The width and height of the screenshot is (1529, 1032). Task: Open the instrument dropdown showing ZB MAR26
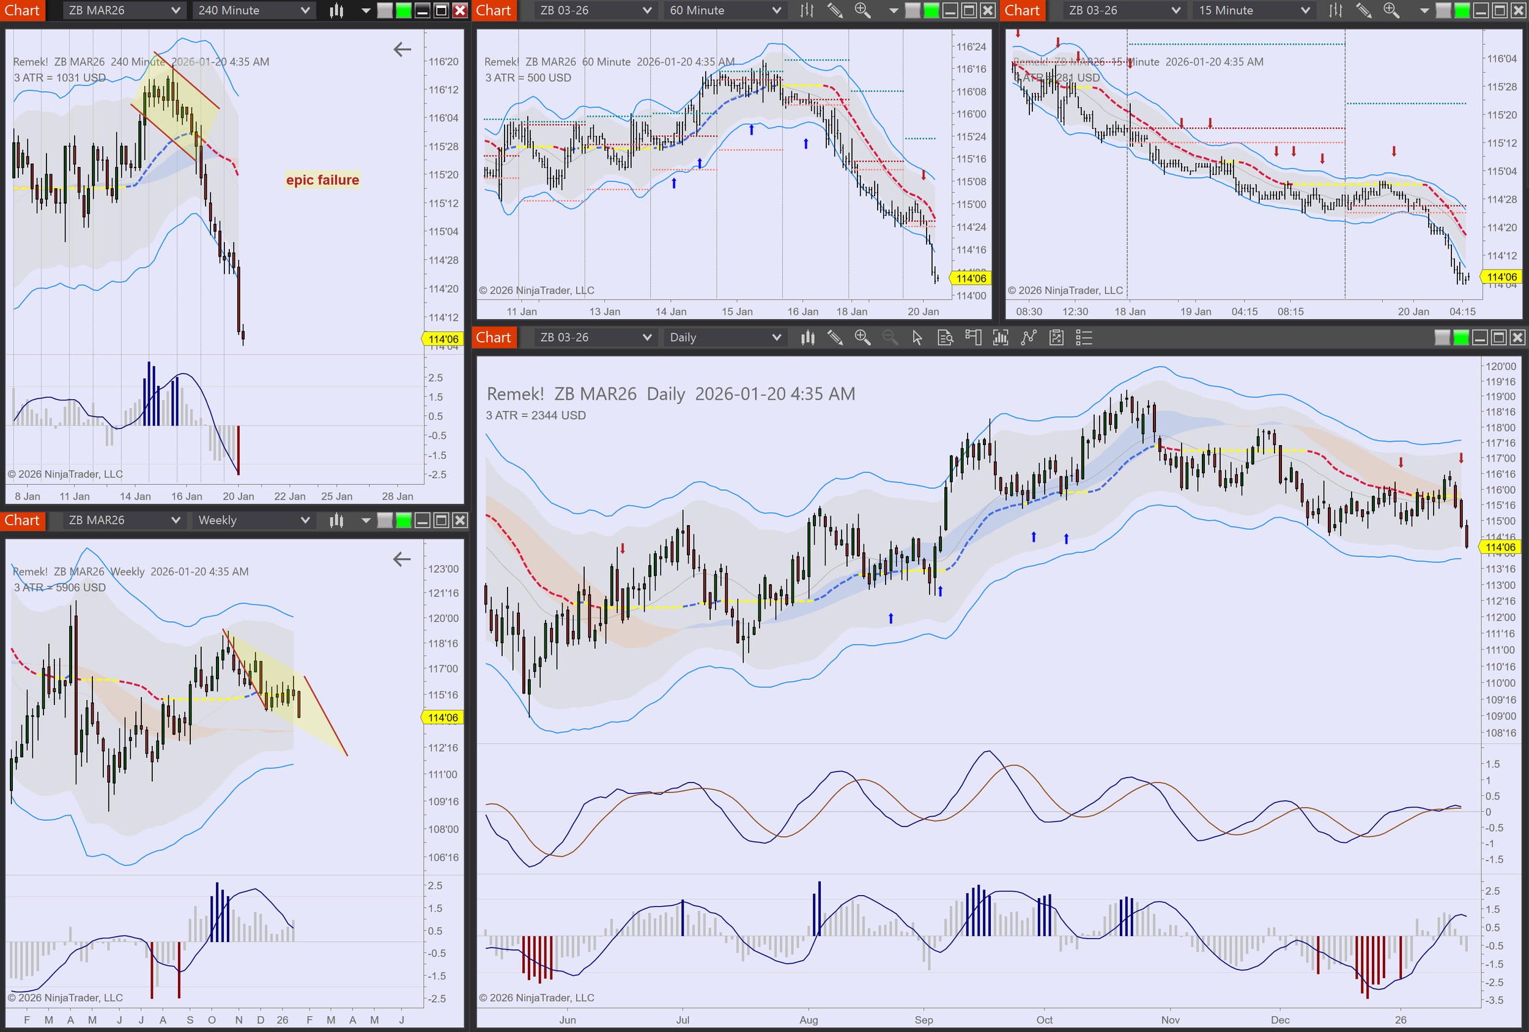122,10
